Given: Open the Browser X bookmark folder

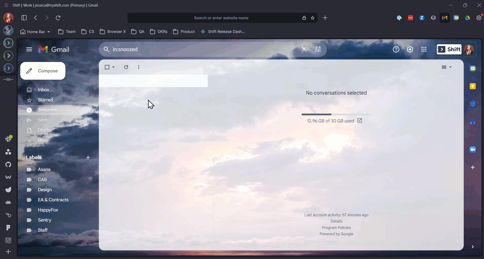Looking at the screenshot, I should point(113,32).
